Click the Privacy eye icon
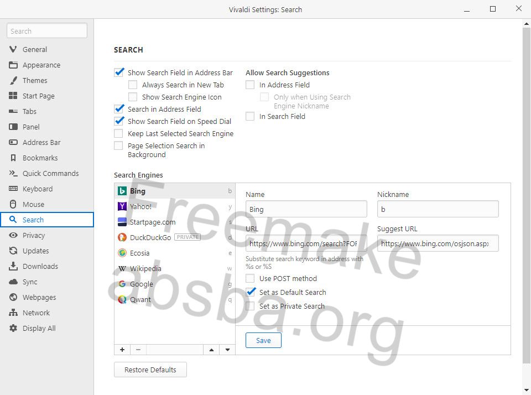 pos(13,236)
